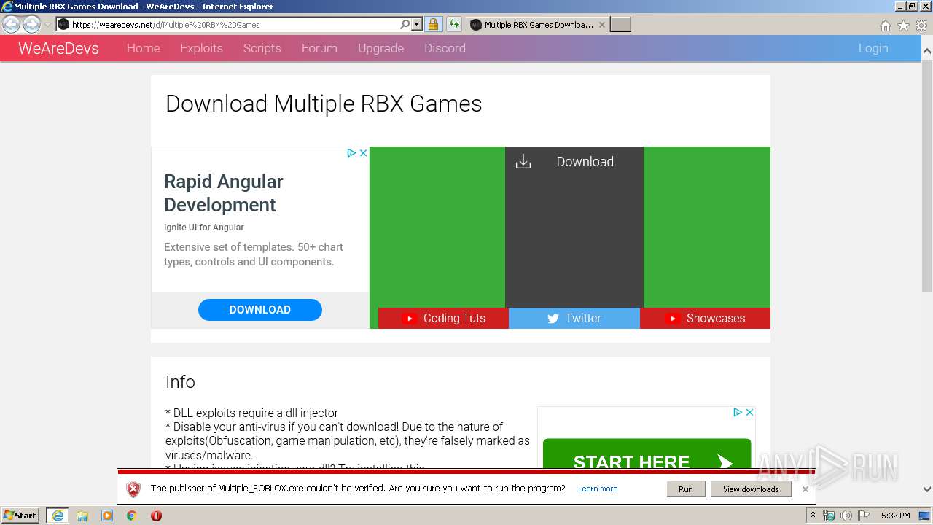
Task: Open the Coding Tuts YouTube button
Action: coord(443,318)
